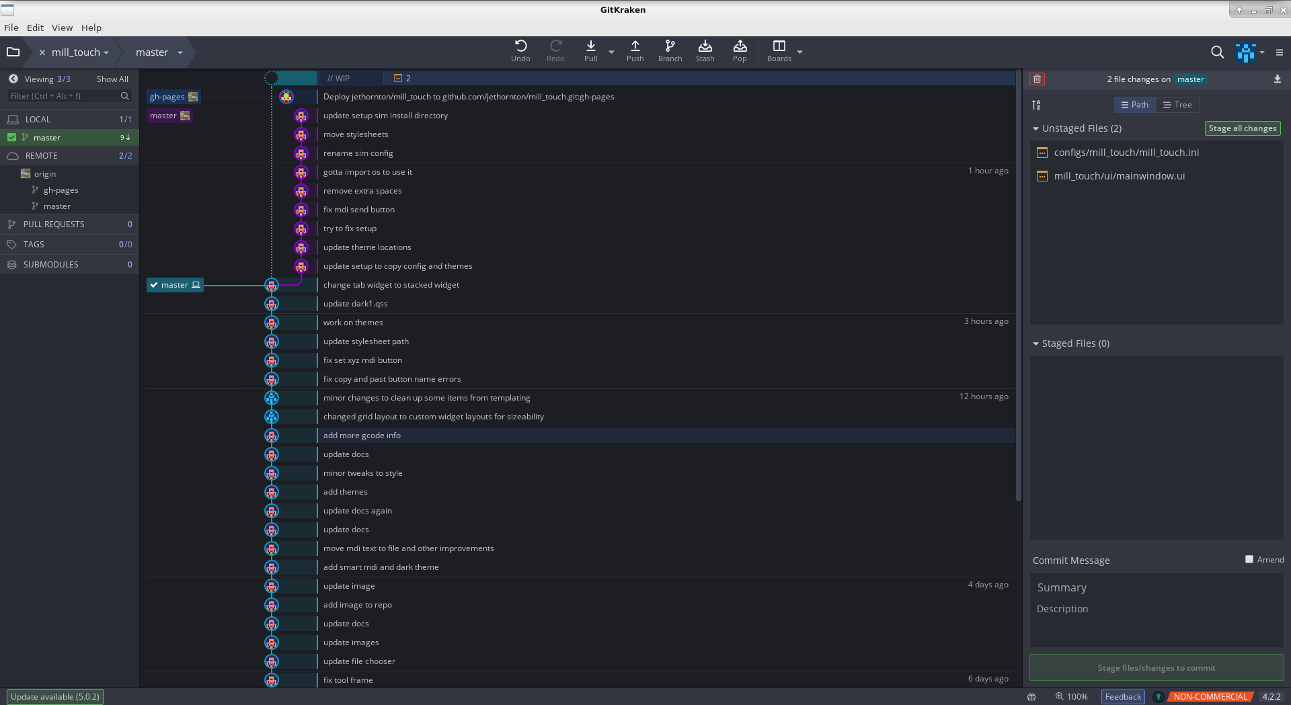
Task: Click the NON-COMMERCIAL license badge
Action: (x=1210, y=697)
